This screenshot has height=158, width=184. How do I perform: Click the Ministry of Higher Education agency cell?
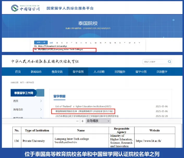pos(121,141)
